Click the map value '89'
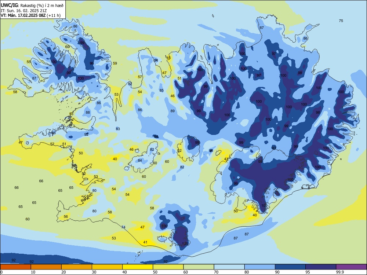This screenshot has width=367, height=275. 172,111
